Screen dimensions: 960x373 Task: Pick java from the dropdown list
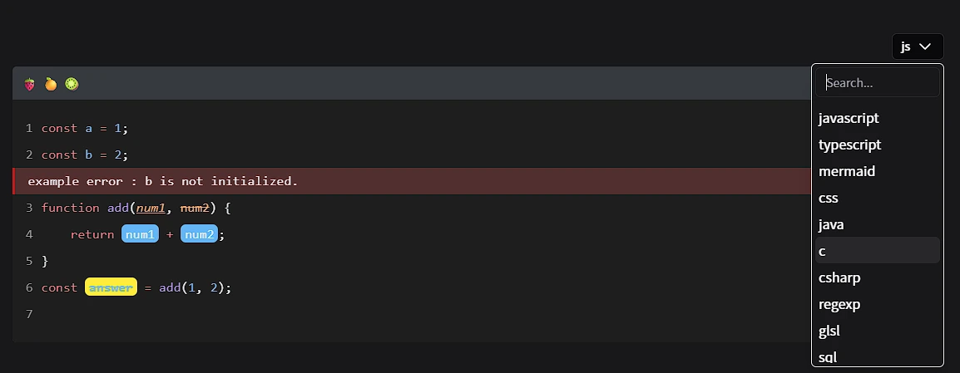point(831,224)
